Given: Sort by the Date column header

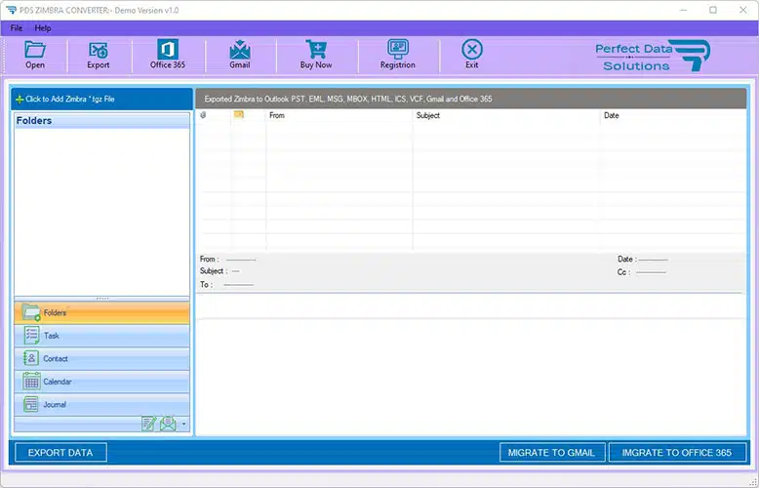Looking at the screenshot, I should tap(673, 116).
